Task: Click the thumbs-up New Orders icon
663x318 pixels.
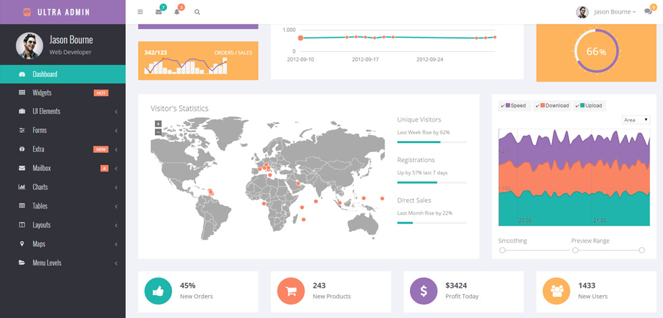Action: (x=158, y=291)
